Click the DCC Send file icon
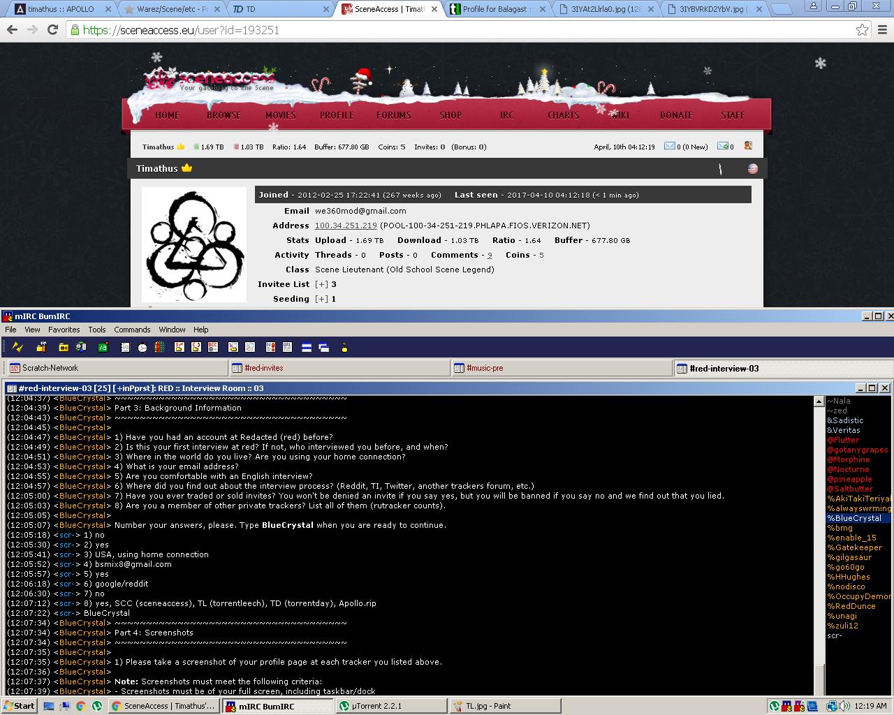The height and width of the screenshot is (715, 894). [x=179, y=347]
